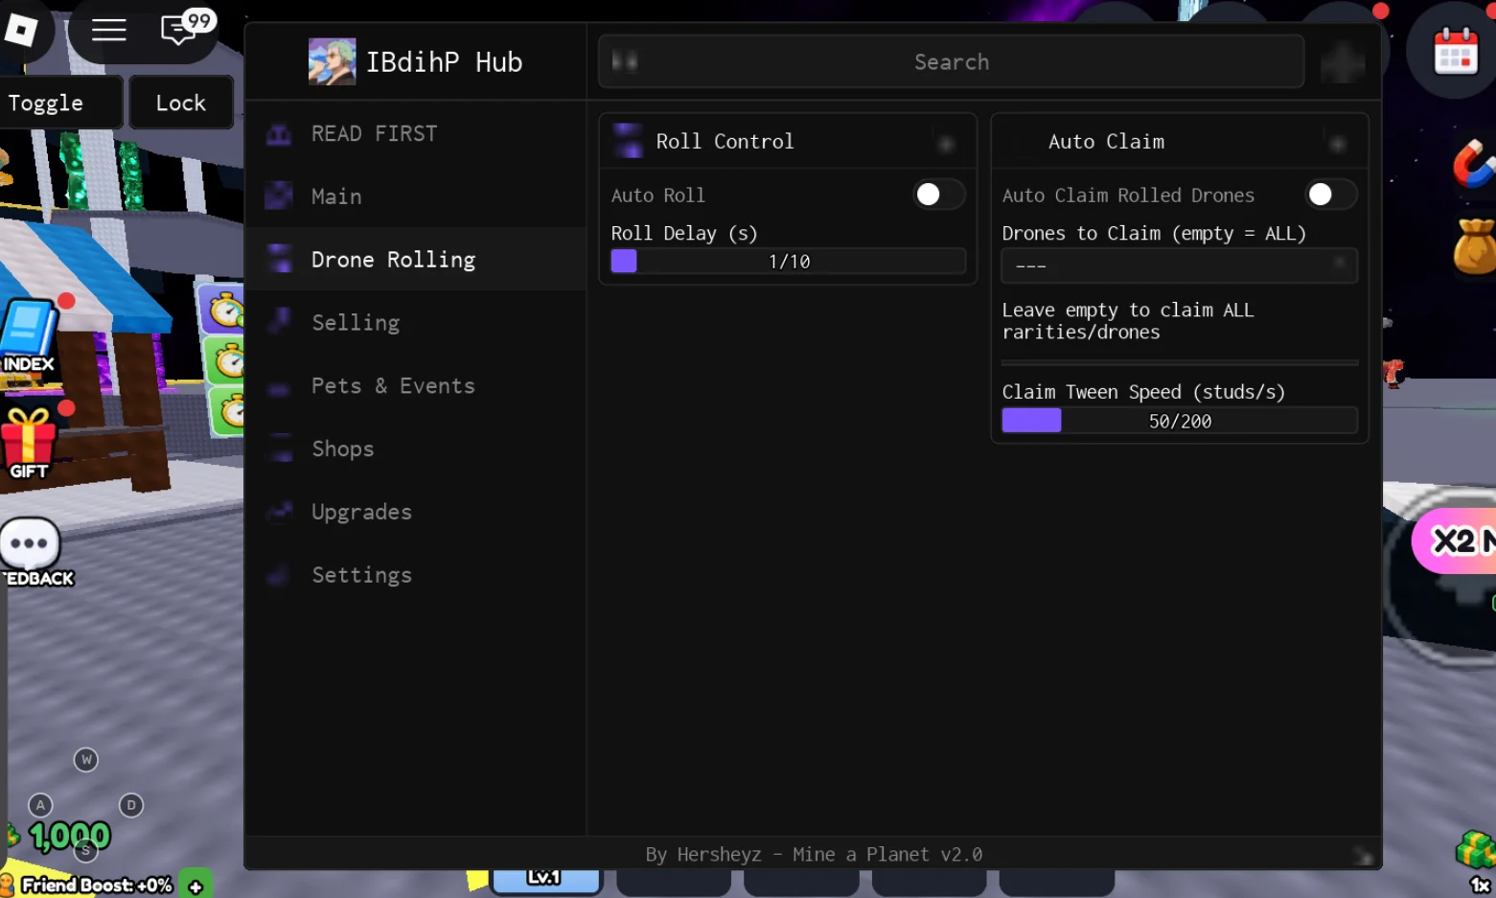Focus the Search input field
This screenshot has width=1496, height=898.
tap(951, 61)
